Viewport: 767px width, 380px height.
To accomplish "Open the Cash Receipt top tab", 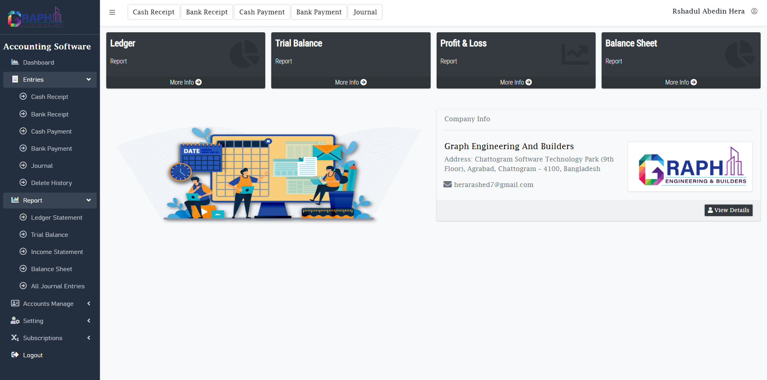I will 154,12.
